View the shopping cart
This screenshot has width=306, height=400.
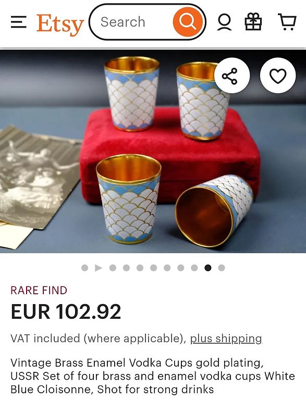(x=287, y=22)
